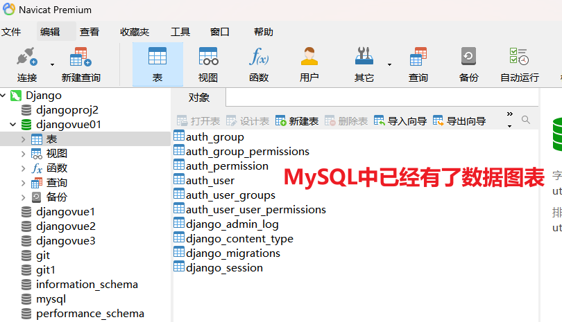Expand the object toolbar overflow chevron
Viewport: 562px width, 322px height.
tap(510, 114)
